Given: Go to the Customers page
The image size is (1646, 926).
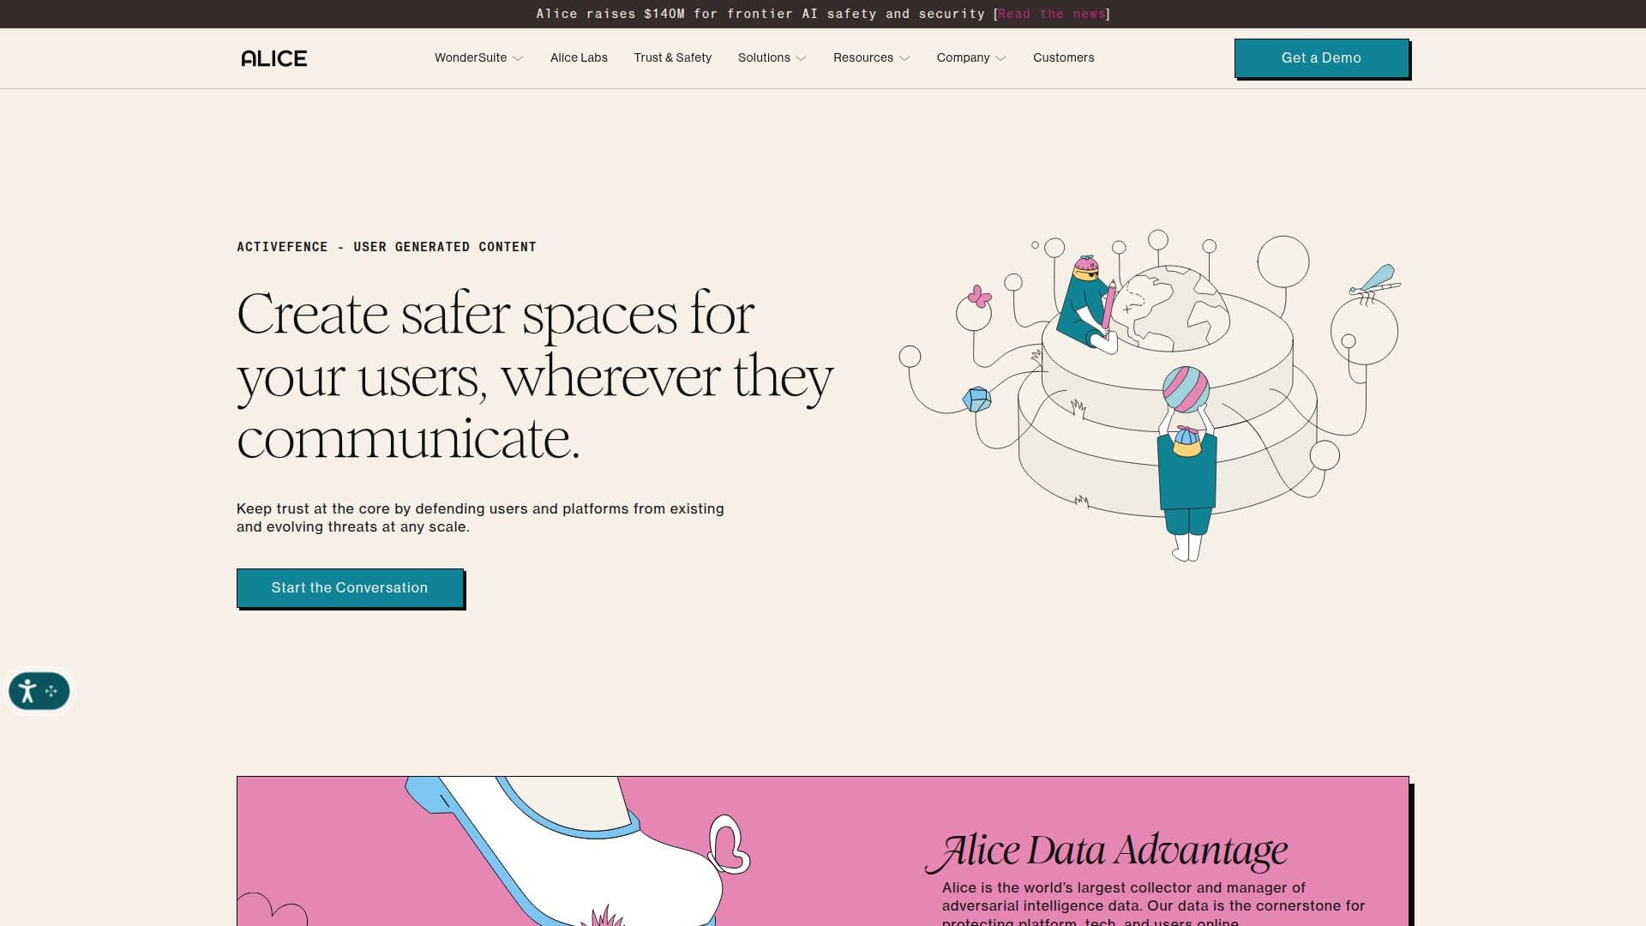Looking at the screenshot, I should coord(1063,57).
